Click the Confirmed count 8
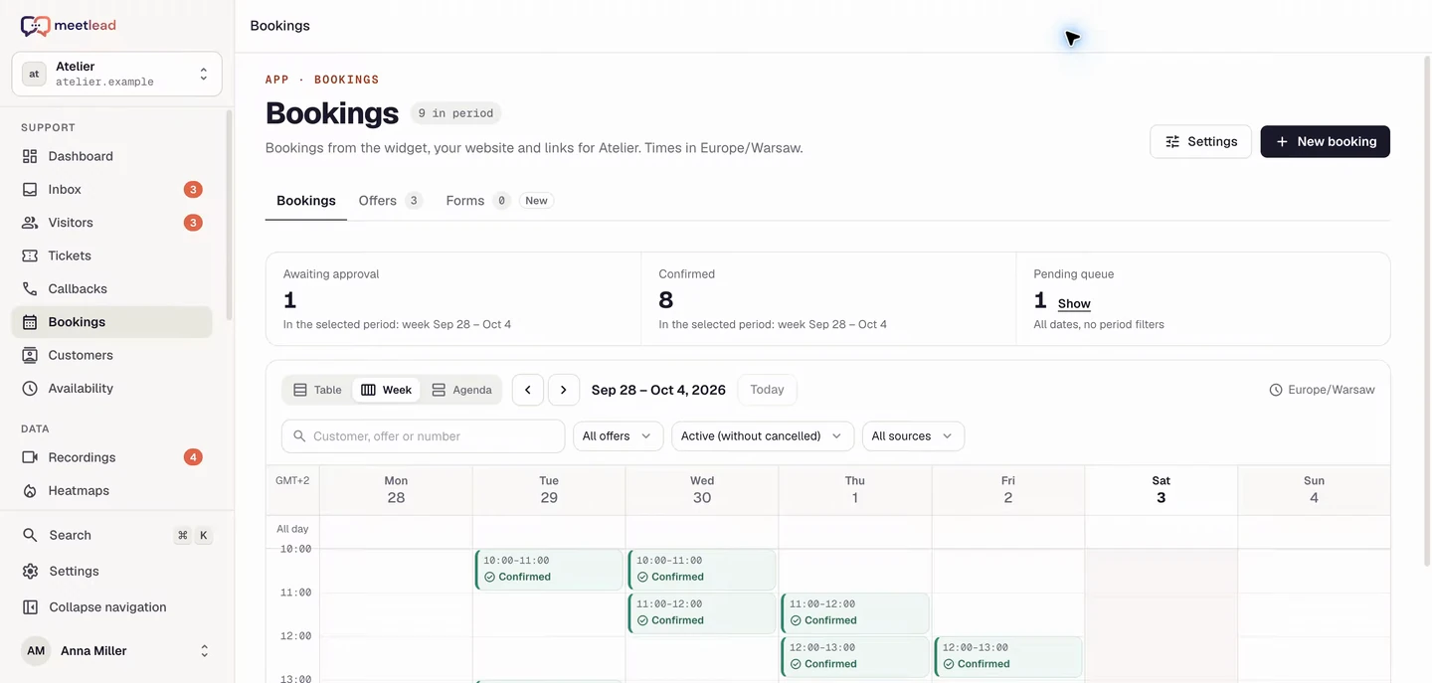 pyautogui.click(x=665, y=300)
